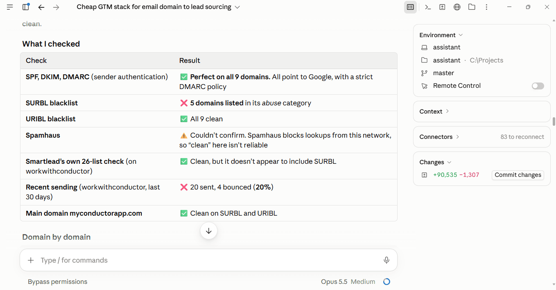Expand the Context section
The image size is (556, 290).
(x=434, y=112)
